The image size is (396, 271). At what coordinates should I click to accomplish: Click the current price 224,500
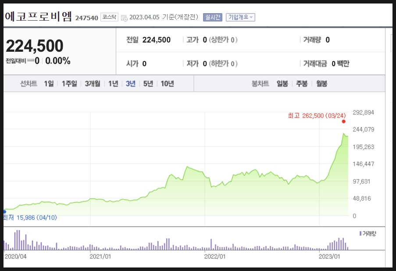pos(35,46)
